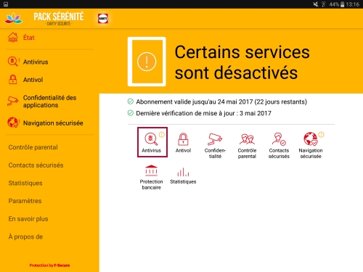The height and width of the screenshot is (272, 363).
Task: Click the surveillance camera icon in sidebar
Action: point(12,101)
